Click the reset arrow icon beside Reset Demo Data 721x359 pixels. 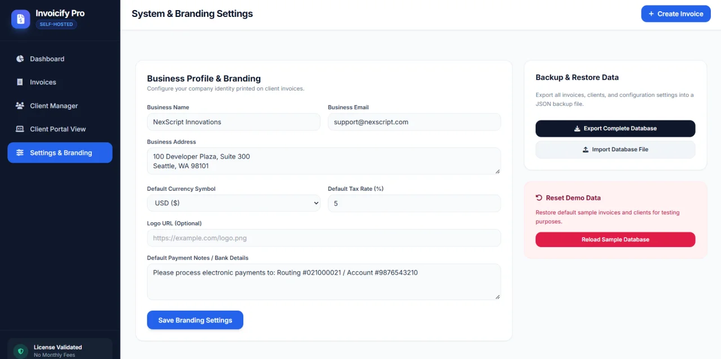[x=539, y=198]
